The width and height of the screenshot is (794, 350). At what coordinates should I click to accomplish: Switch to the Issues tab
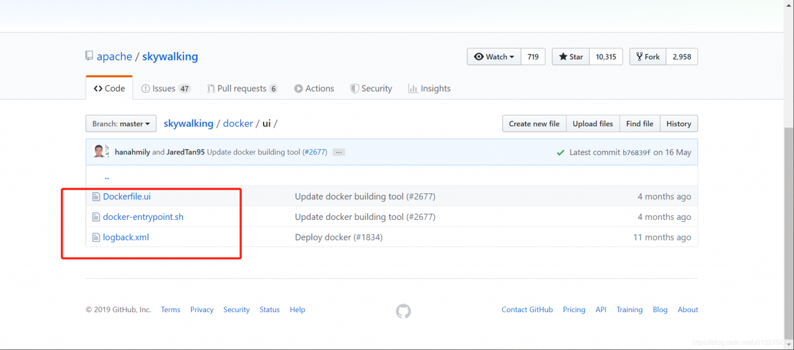[x=166, y=89]
